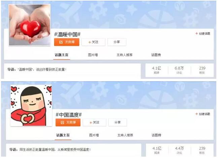Select 话题主页 tab under #中国温度#
The image size is (218, 158).
pyautogui.click(x=63, y=135)
